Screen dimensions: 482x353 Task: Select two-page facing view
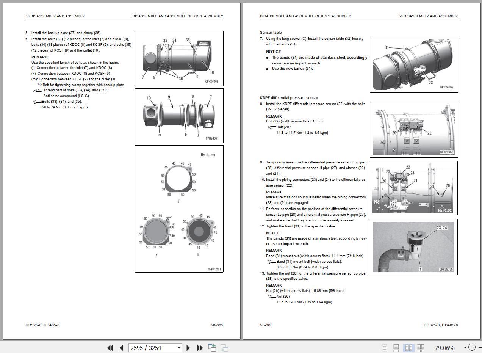pos(408,348)
